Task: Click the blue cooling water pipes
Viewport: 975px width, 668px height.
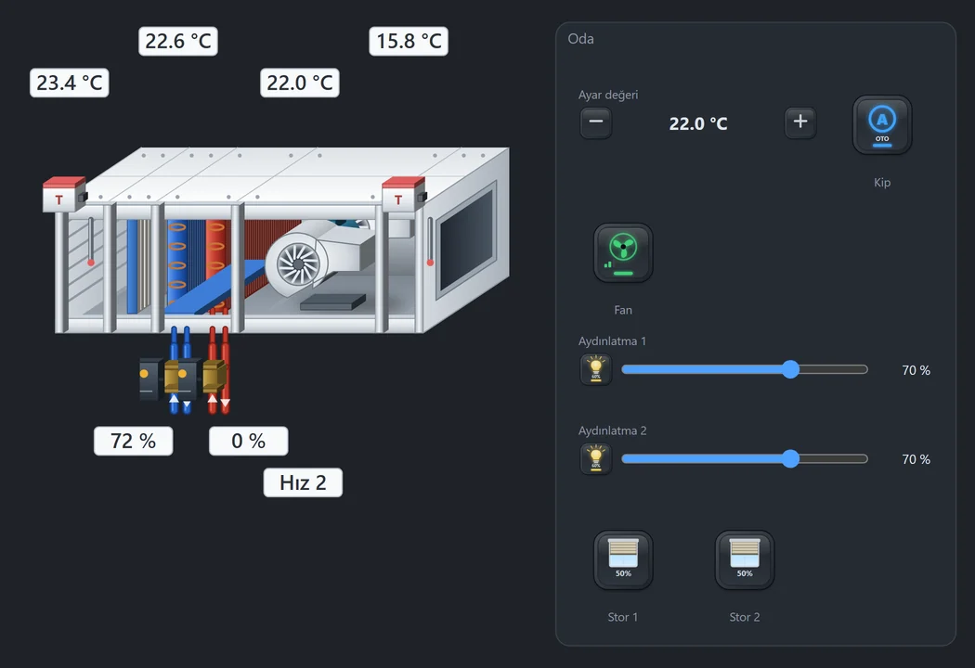Action: pos(180,369)
